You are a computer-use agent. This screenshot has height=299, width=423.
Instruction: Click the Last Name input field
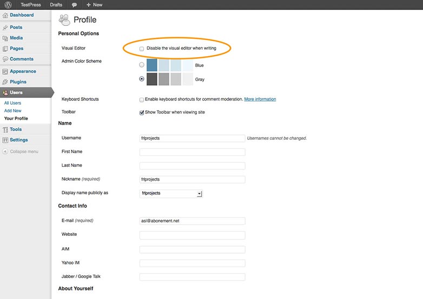point(193,166)
